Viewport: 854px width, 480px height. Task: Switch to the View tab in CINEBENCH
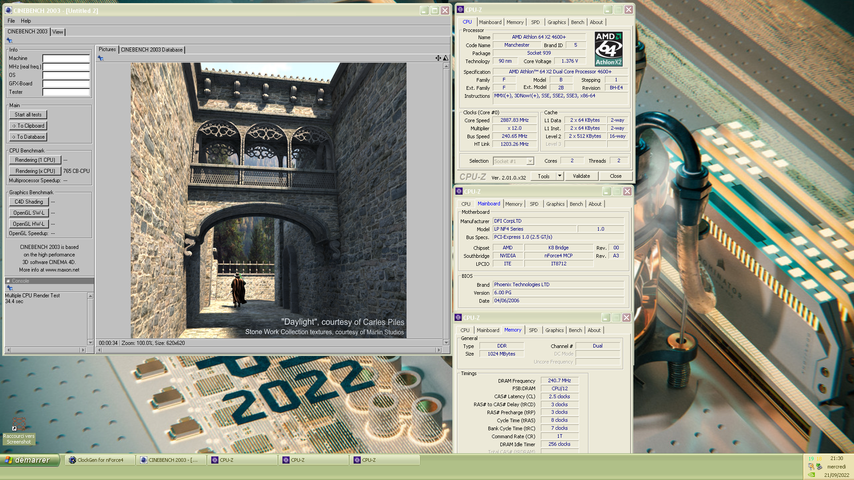coord(58,32)
